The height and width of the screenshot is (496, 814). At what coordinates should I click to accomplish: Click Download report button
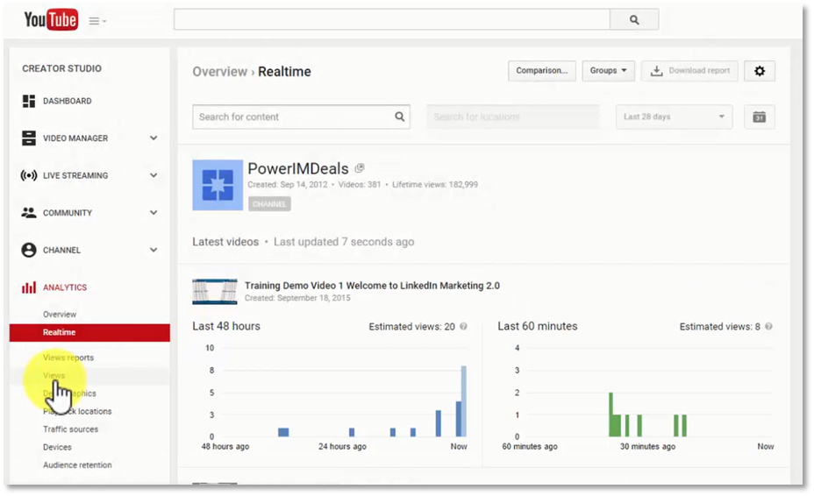coord(690,71)
